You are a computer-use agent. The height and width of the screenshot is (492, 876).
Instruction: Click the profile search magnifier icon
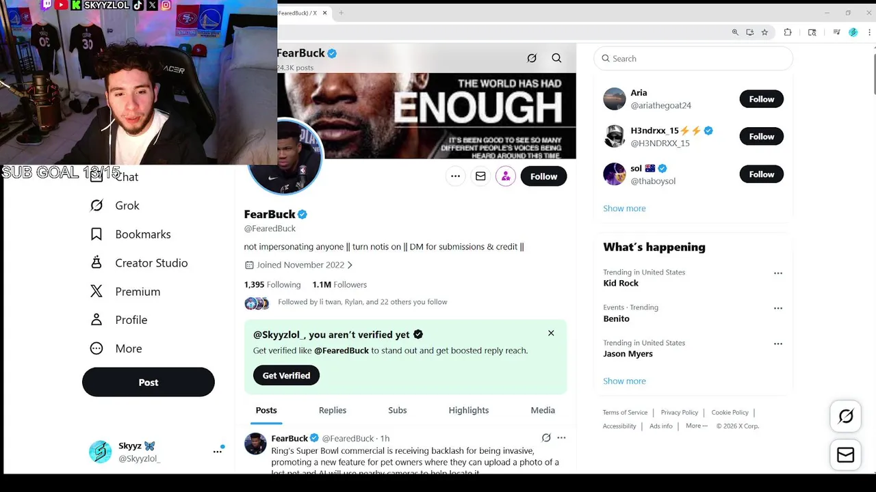click(556, 58)
